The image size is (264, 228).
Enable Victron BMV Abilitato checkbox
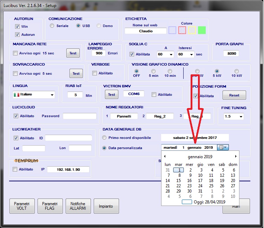point(154,95)
